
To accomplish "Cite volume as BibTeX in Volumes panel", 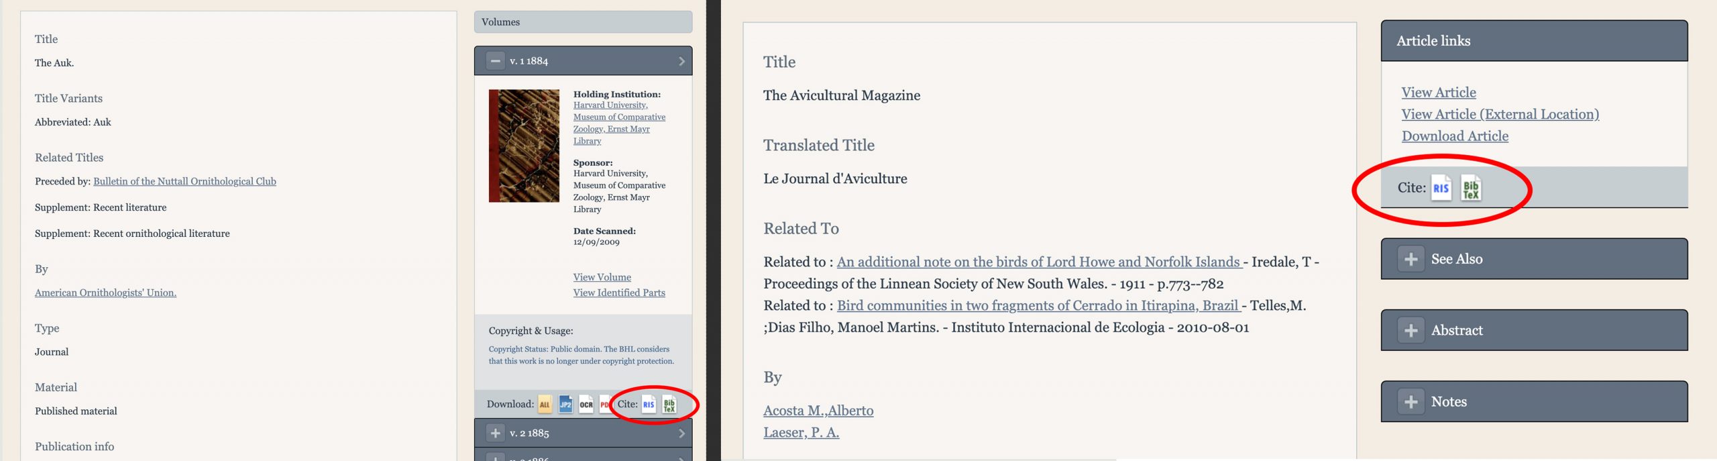I will click(x=669, y=404).
